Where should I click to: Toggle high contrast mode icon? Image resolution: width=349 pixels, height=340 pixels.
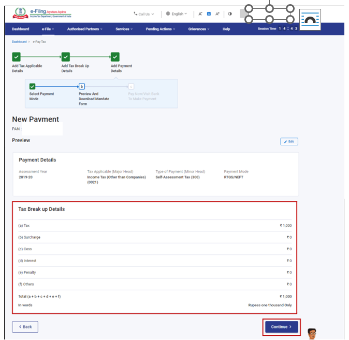(230, 14)
